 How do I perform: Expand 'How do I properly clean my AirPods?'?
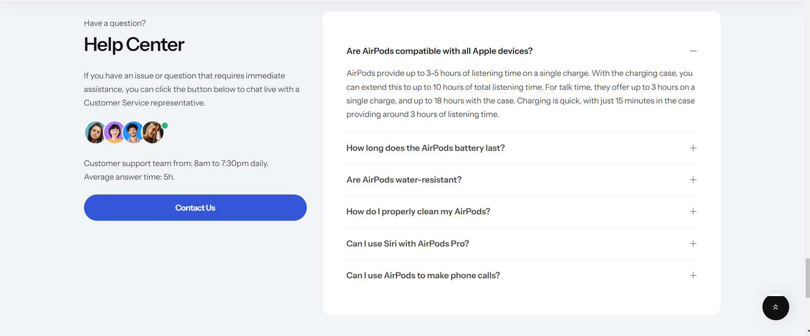coord(521,212)
